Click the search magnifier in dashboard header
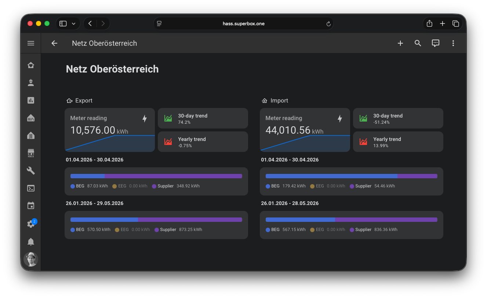The width and height of the screenshot is (487, 298). 418,43
